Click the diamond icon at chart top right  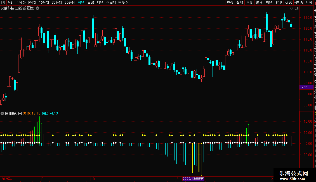click(291, 8)
